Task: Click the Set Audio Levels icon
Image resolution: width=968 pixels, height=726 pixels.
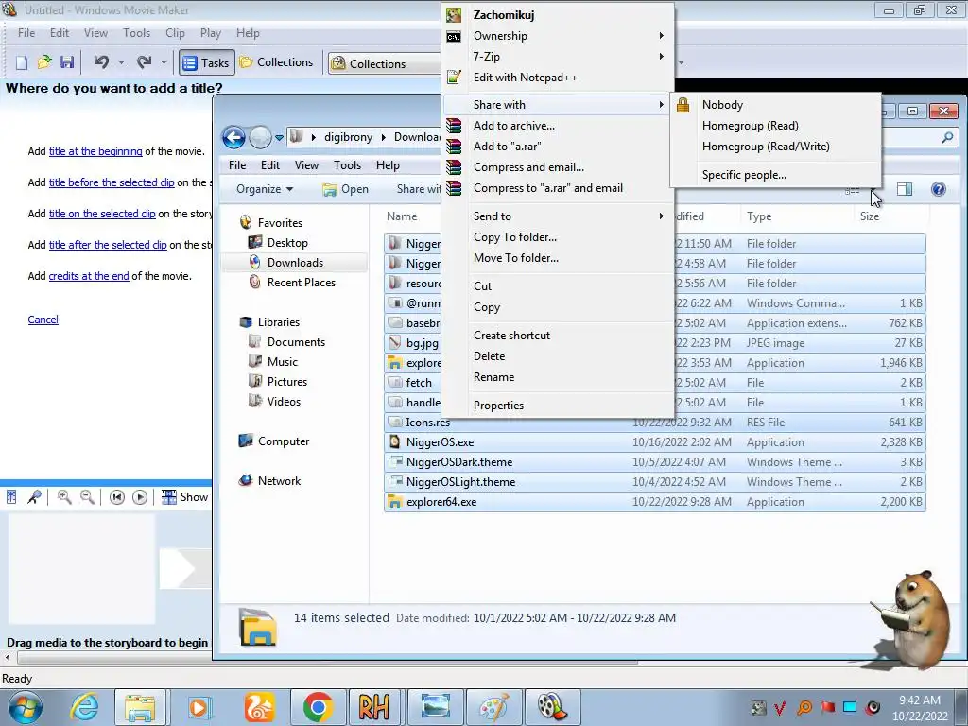Action: click(x=11, y=497)
